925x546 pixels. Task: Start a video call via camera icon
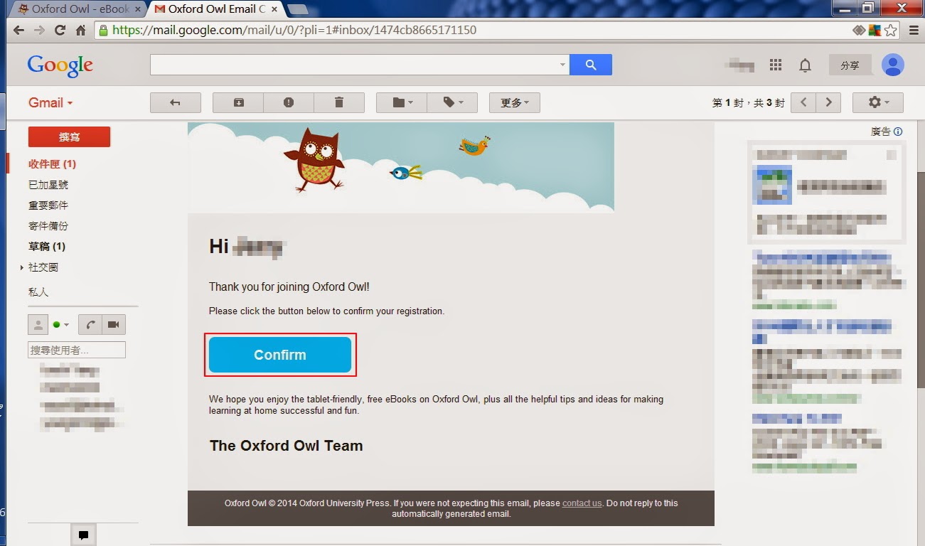coord(113,324)
